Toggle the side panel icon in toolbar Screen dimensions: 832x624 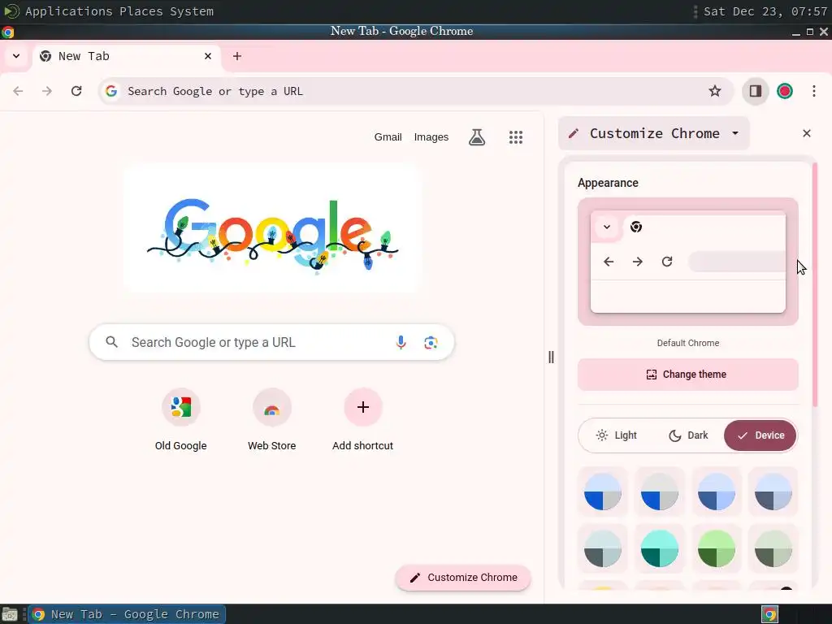pyautogui.click(x=756, y=91)
